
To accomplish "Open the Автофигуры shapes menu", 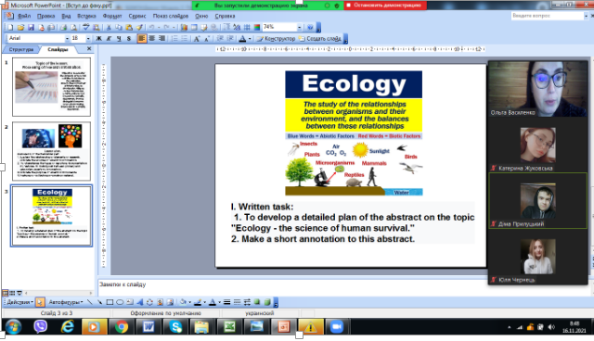I will (x=66, y=302).
